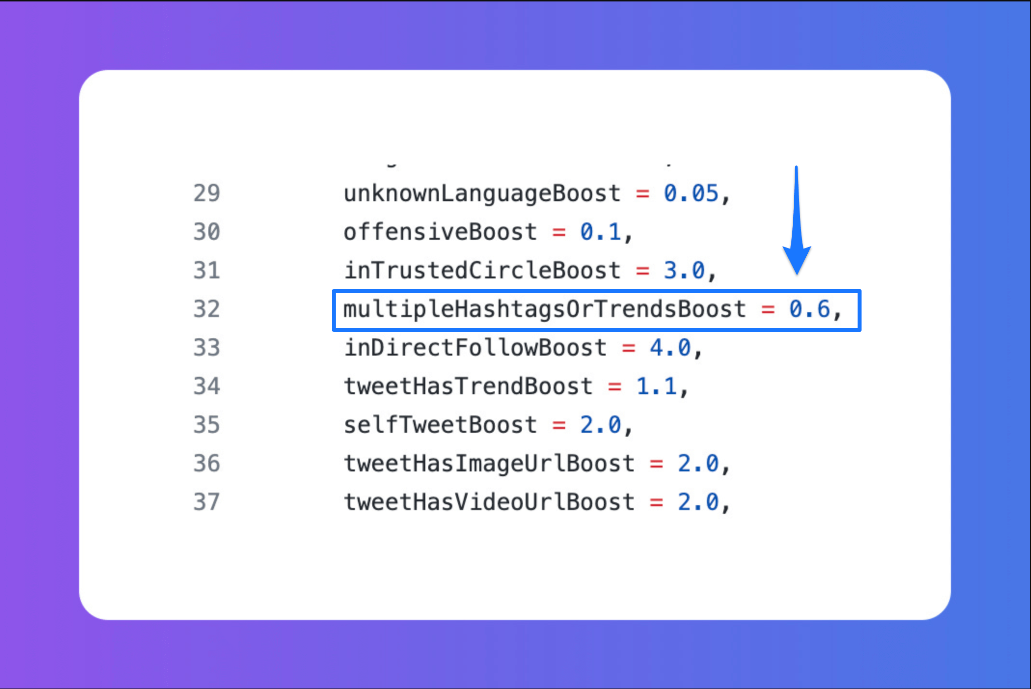Screen dimensions: 1031x689
Task: Click line number 30
Action: [207, 232]
